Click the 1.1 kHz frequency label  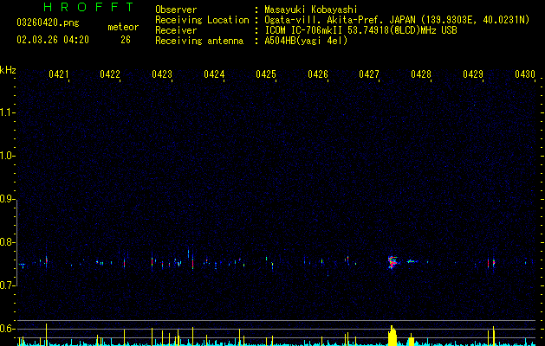[x=7, y=112]
